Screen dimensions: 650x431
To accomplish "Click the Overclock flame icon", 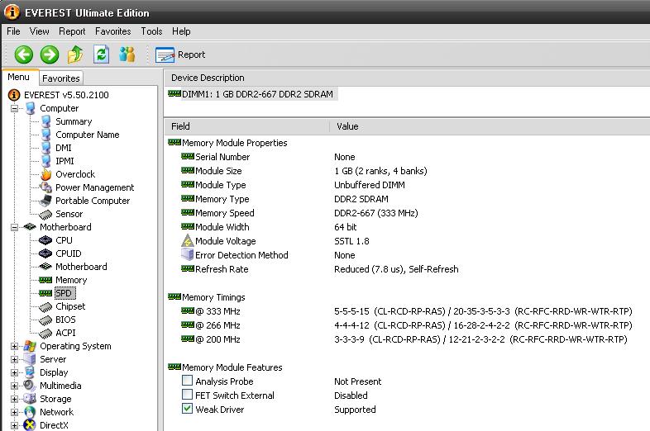I will (x=45, y=174).
